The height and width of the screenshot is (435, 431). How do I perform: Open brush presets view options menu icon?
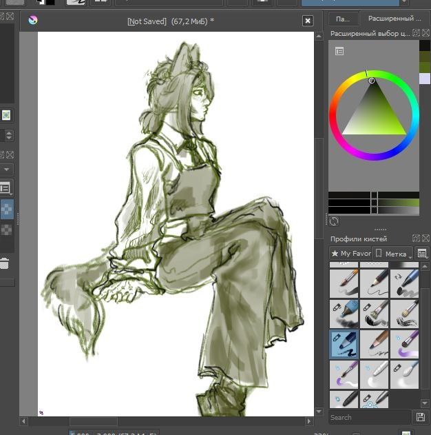(x=422, y=254)
